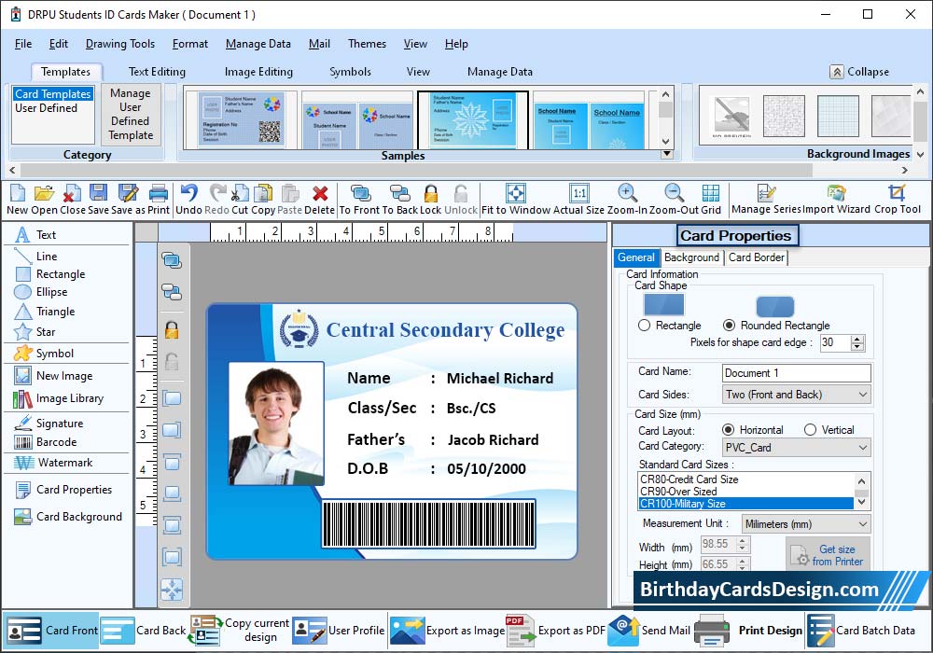
Task: Open the Drawing Tools menu
Action: (120, 44)
